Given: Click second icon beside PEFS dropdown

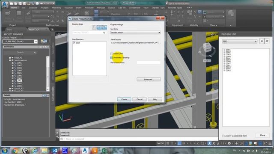Looking at the screenshot, I should [267, 41].
